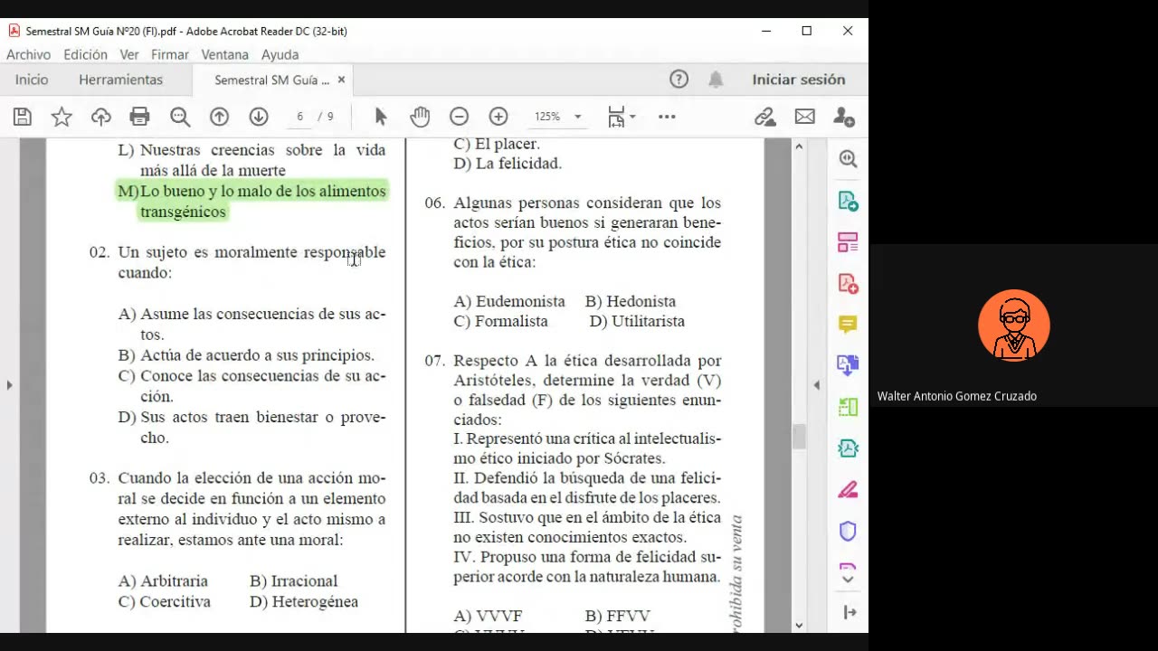The width and height of the screenshot is (1158, 651).
Task: Open the Edición menu
Action: 85,54
